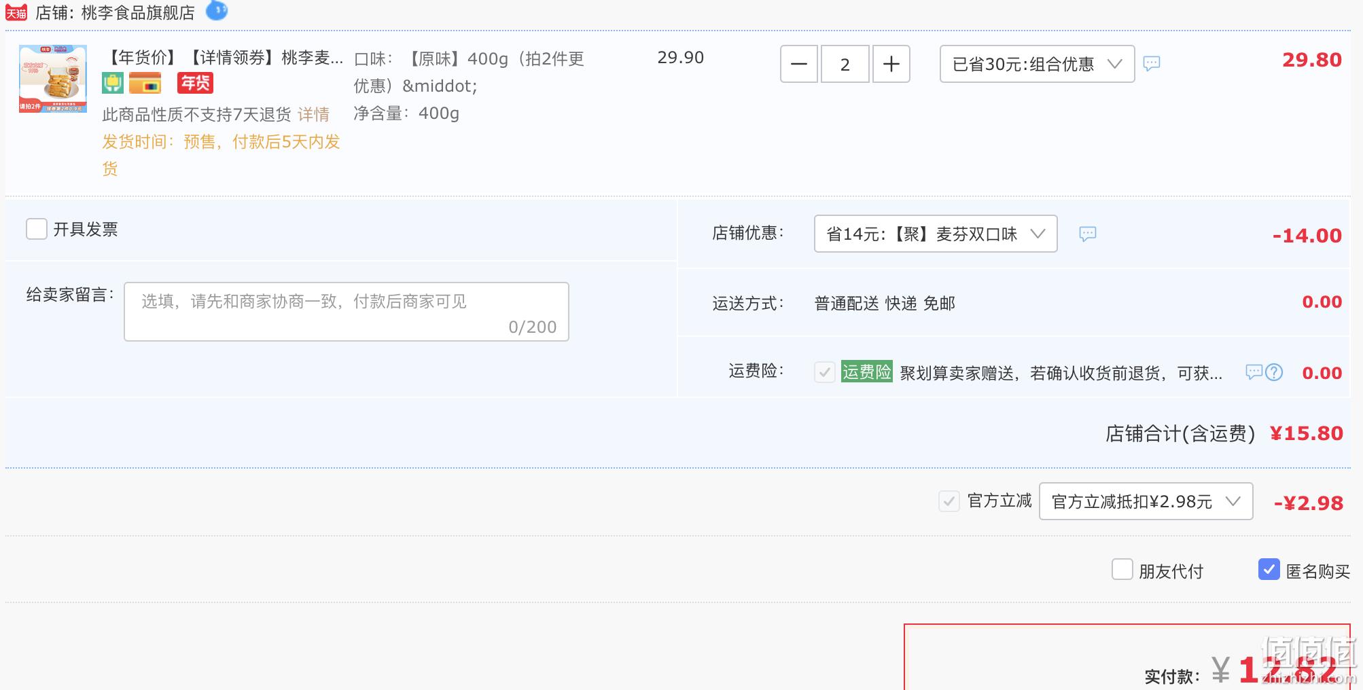The height and width of the screenshot is (690, 1363).
Task: Click the comment icon beside 店铺优惠 dropdown
Action: coord(1088,234)
